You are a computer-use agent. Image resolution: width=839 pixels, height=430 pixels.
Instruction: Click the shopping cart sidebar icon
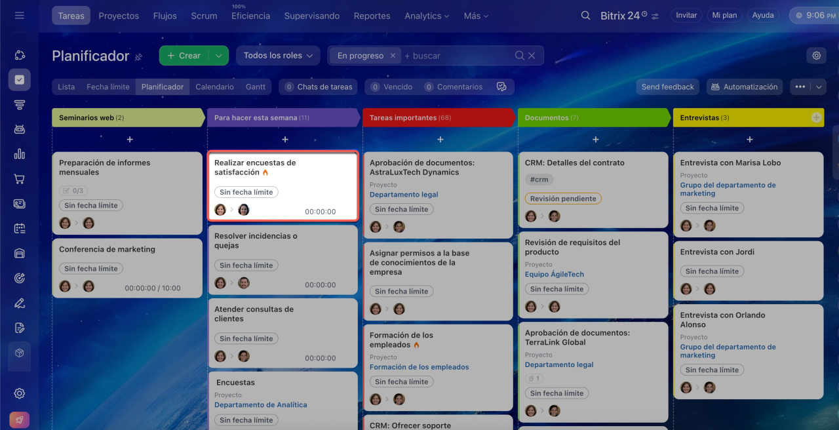19,179
